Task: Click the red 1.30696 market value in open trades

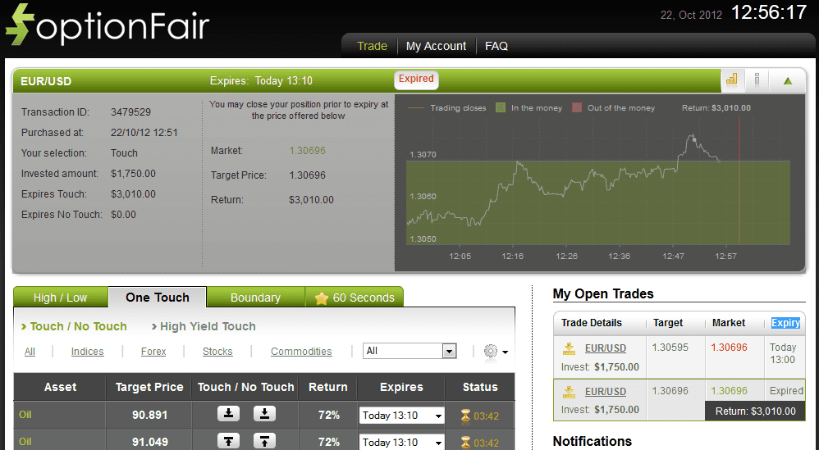Action: pos(730,348)
